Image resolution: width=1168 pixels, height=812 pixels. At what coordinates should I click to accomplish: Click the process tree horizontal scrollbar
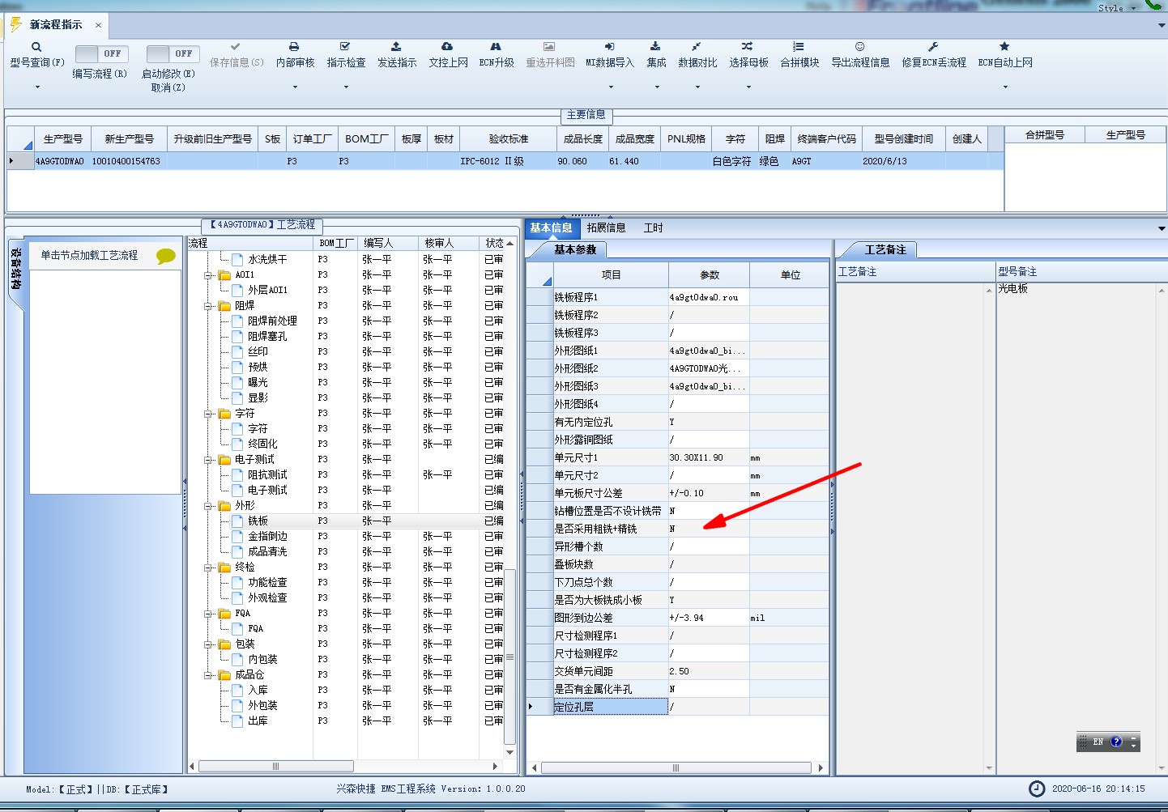point(276,766)
